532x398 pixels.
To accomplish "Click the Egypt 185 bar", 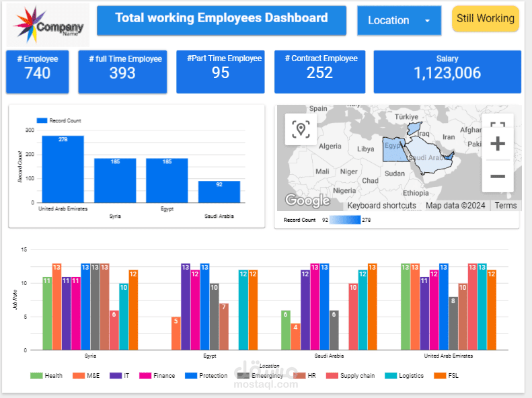I will [x=167, y=180].
